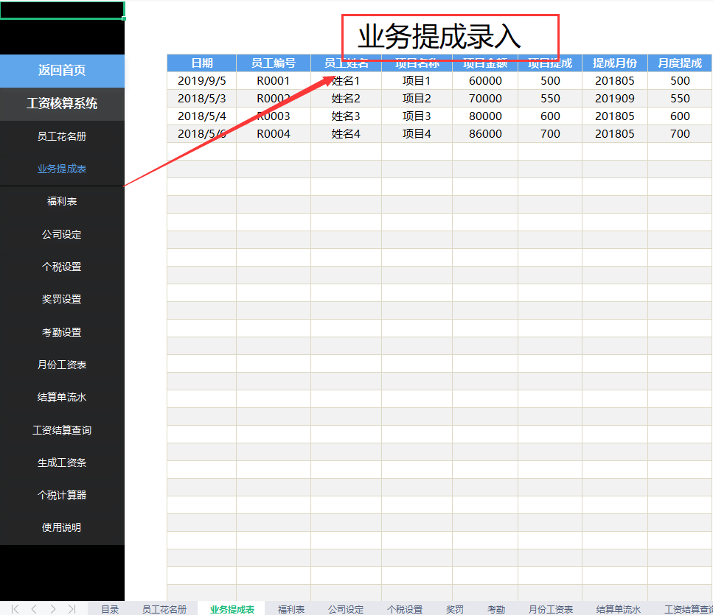Open the 员工花名册 sheet tab

click(164, 609)
